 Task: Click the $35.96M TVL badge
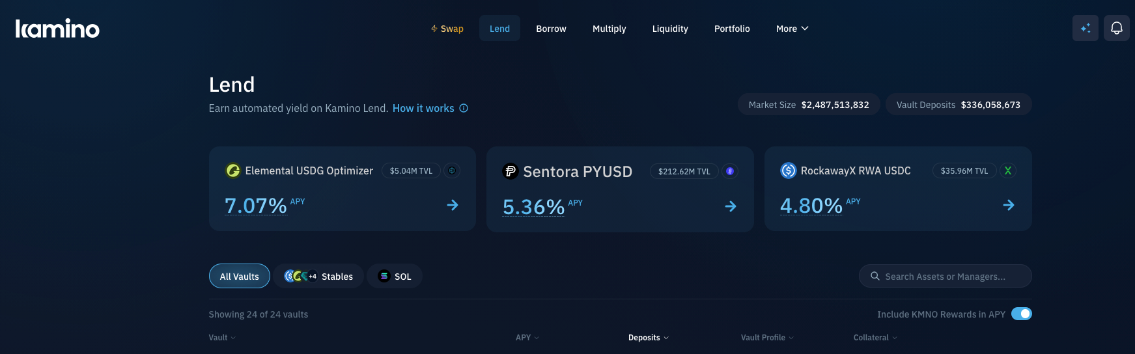tap(964, 170)
